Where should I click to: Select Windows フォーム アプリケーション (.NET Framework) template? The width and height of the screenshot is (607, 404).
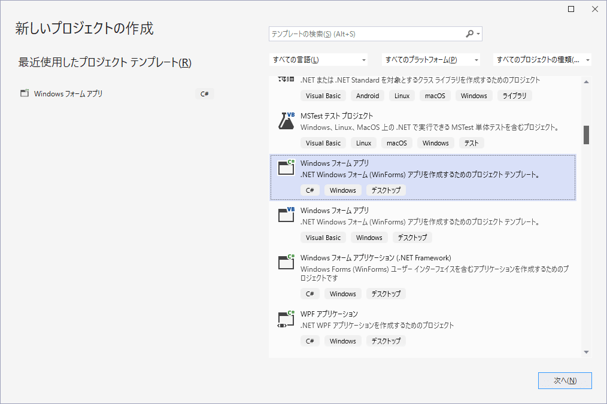coord(423,277)
